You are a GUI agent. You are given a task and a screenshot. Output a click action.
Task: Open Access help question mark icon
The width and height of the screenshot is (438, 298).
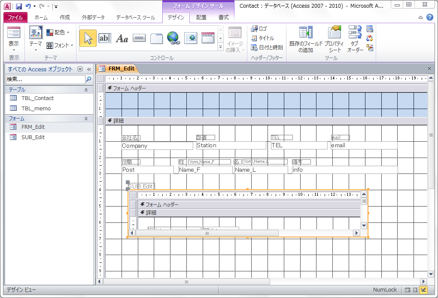coord(430,17)
